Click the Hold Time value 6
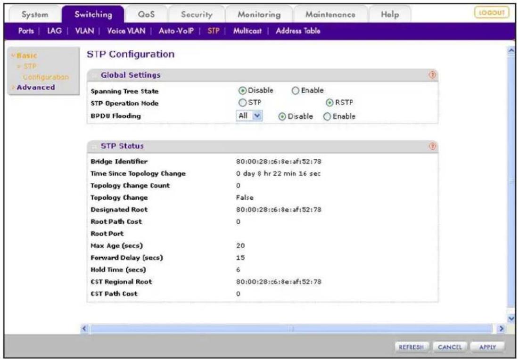519x359 pixels. [239, 269]
